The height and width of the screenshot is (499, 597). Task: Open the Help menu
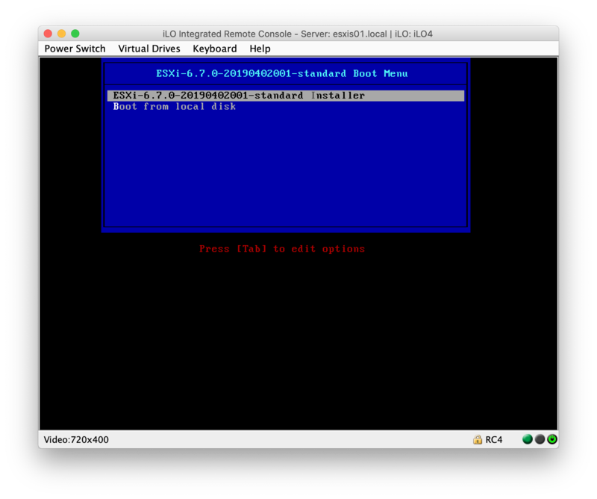[260, 49]
